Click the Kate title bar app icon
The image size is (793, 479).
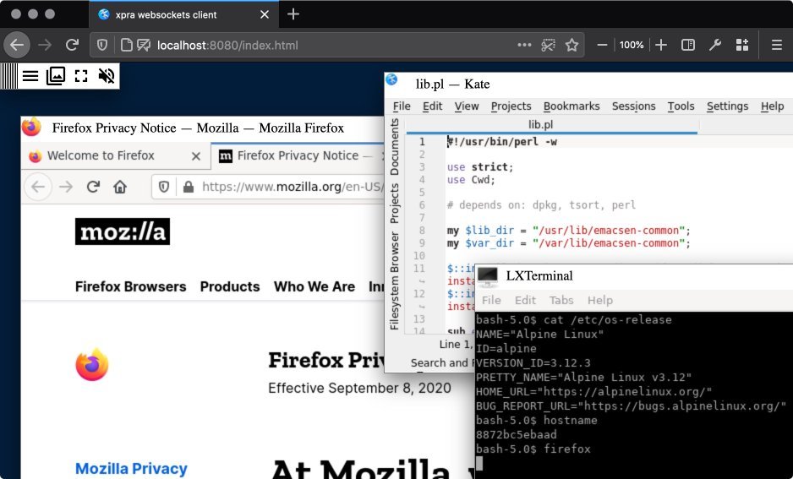(x=391, y=79)
